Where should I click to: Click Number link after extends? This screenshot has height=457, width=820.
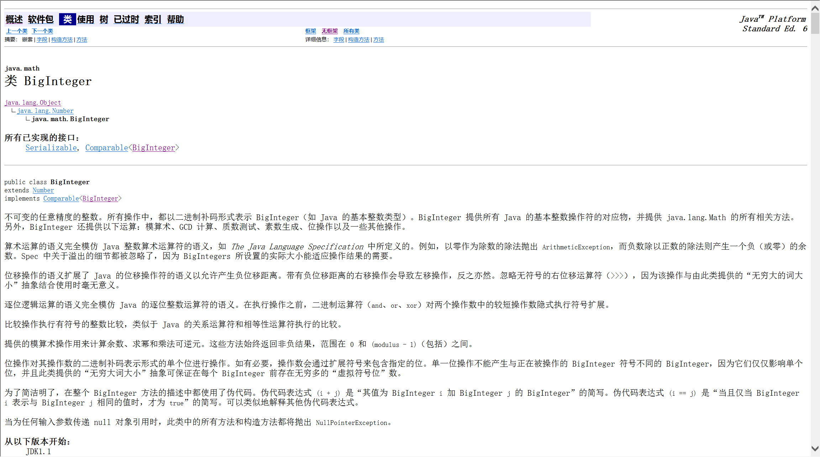tap(43, 190)
